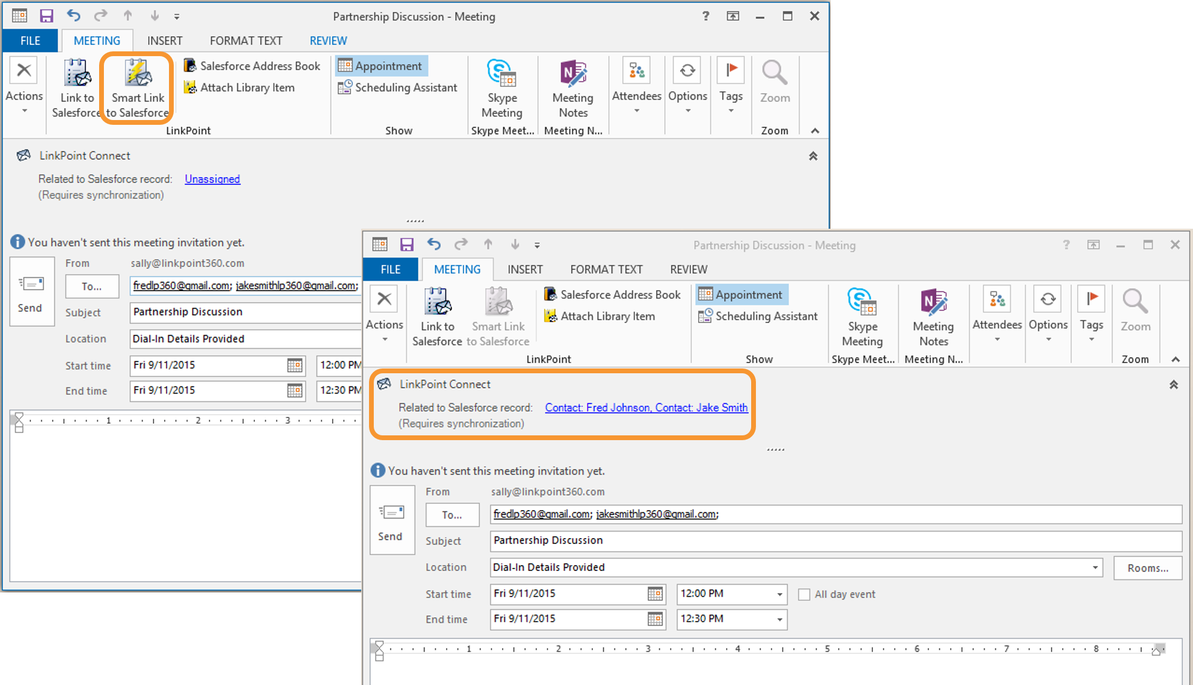Click Save icon in front window toolbar
Viewport: 1193px width, 685px height.
(407, 244)
